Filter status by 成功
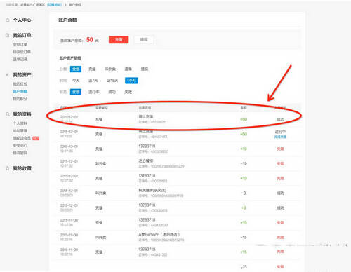The width and height of the screenshot is (351, 272). (x=112, y=92)
